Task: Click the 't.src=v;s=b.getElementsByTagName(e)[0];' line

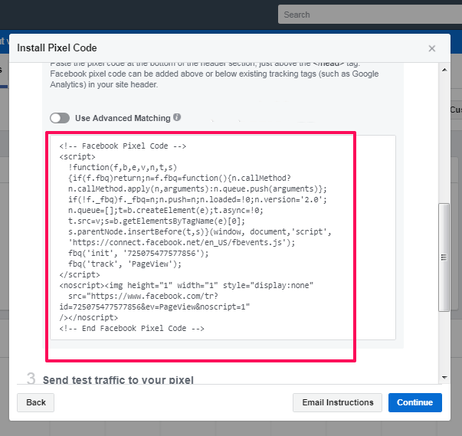Action: coord(156,221)
